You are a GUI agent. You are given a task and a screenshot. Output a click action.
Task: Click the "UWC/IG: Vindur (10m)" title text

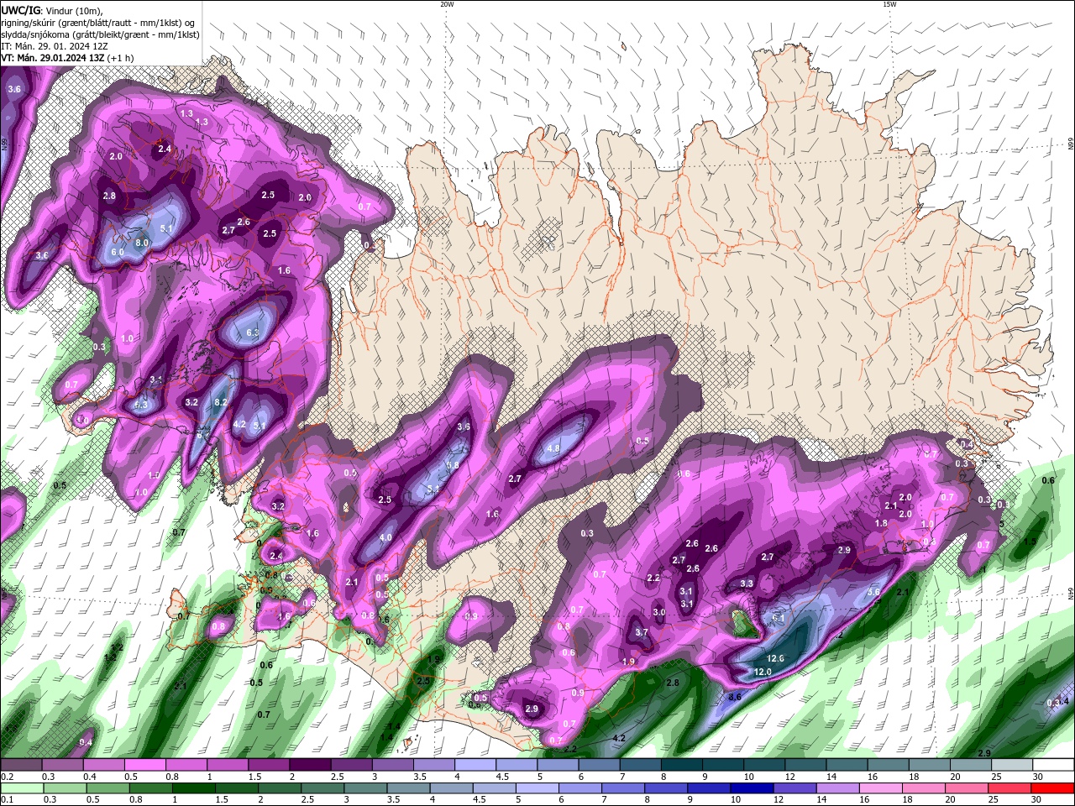coord(51,10)
